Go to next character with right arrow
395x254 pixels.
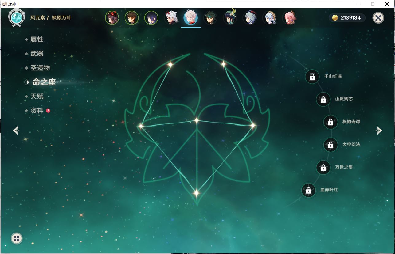coord(379,131)
